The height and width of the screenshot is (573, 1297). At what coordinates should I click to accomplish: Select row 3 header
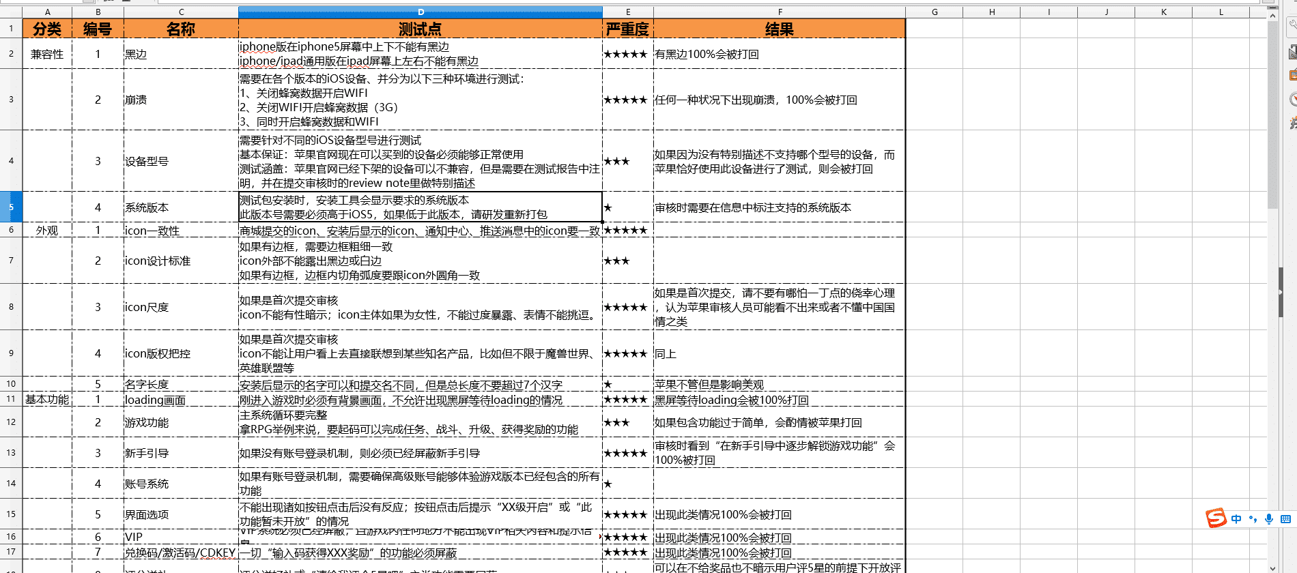click(x=11, y=99)
